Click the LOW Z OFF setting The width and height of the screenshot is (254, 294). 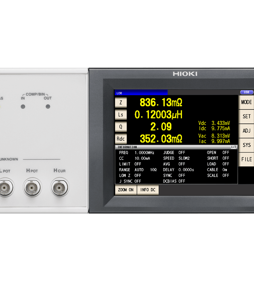[x=130, y=175]
